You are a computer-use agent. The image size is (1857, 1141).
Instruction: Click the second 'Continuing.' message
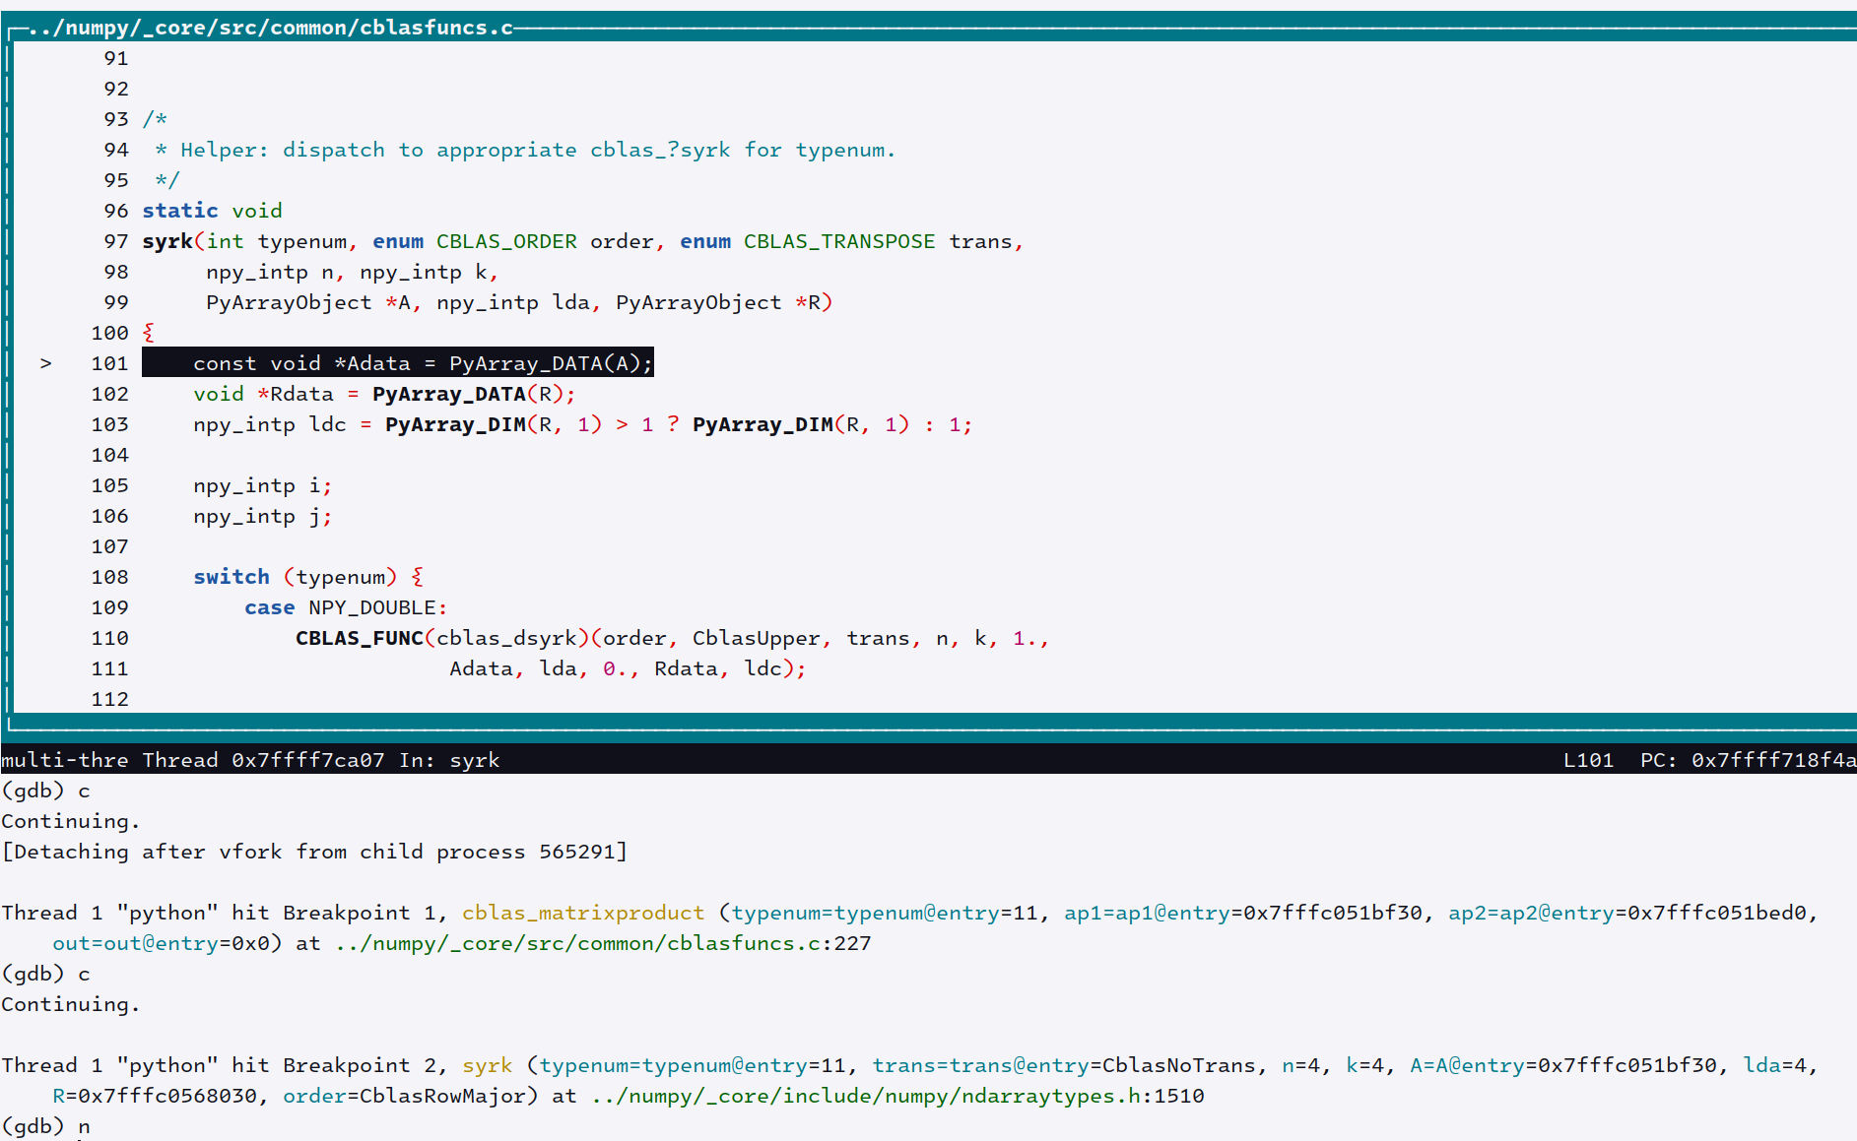71,1004
